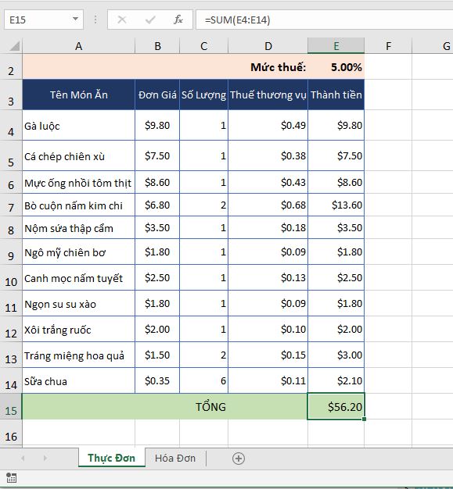This screenshot has width=453, height=489.
Task: Select column F header
Action: 388,46
